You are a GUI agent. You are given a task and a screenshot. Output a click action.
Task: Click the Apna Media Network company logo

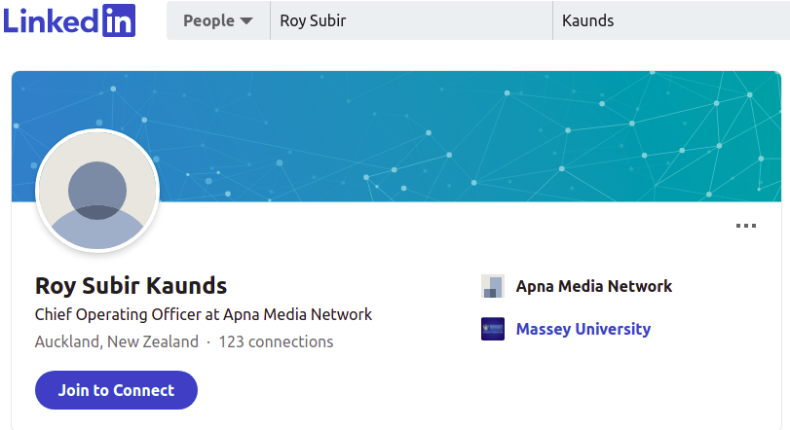[x=493, y=286]
